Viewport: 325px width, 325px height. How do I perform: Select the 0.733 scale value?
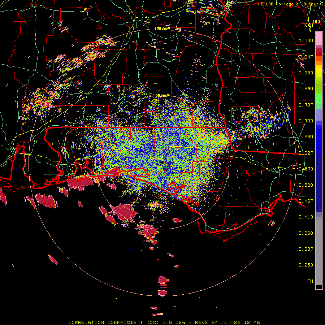coord(306,121)
